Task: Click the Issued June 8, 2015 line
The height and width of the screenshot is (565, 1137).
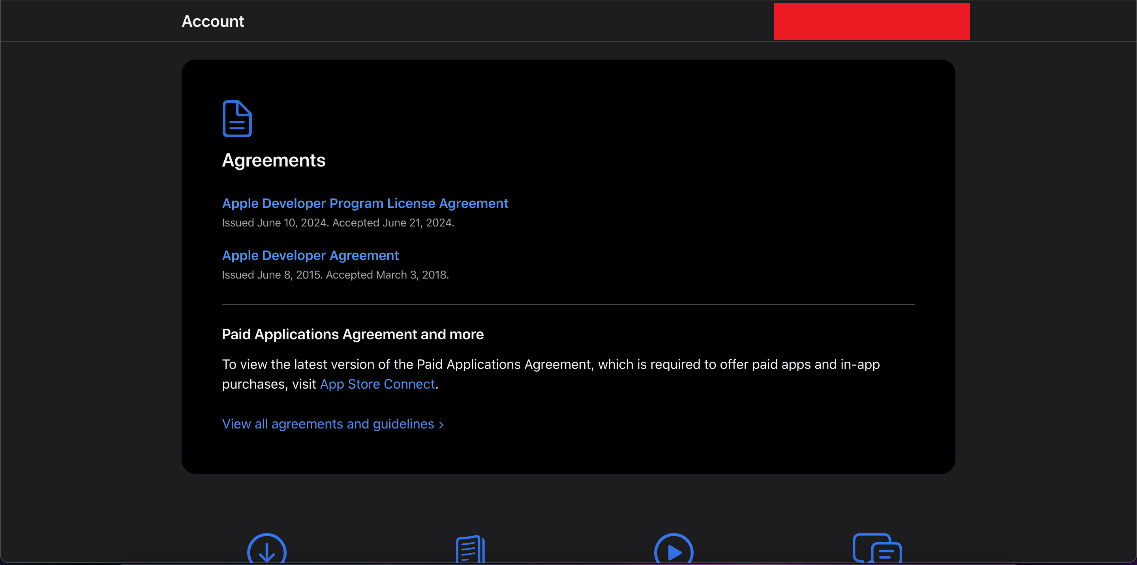Action: [x=335, y=275]
